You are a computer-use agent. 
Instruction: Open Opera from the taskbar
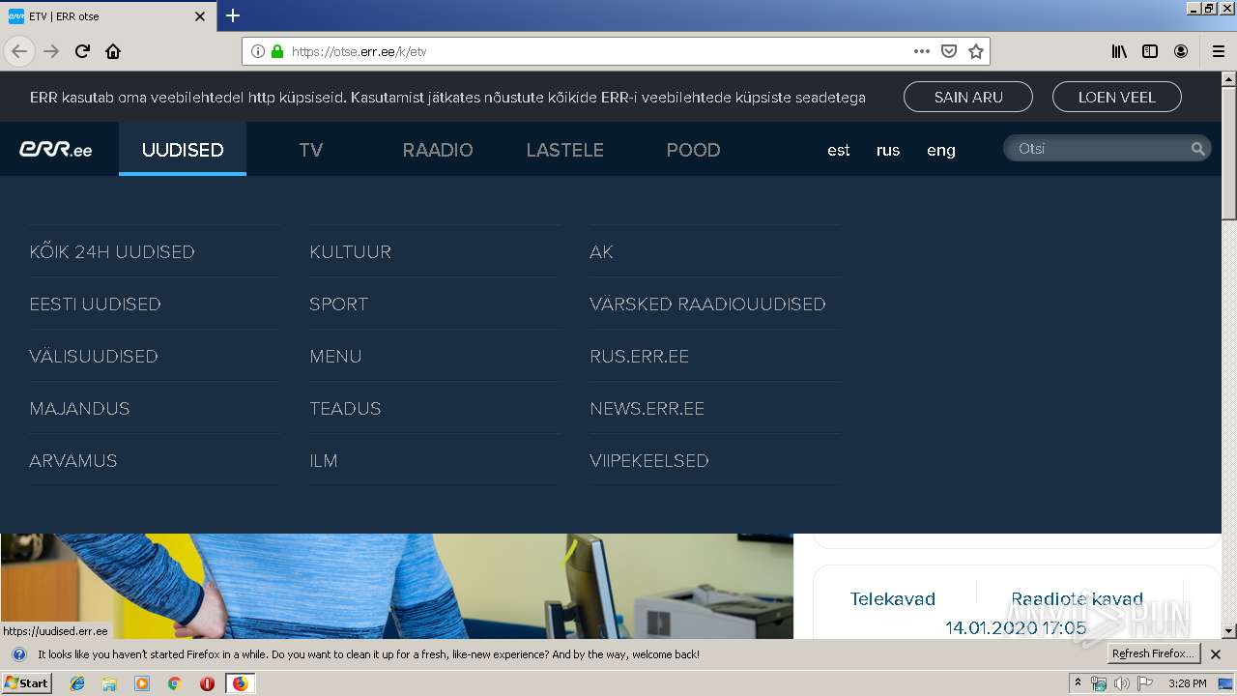click(x=207, y=683)
